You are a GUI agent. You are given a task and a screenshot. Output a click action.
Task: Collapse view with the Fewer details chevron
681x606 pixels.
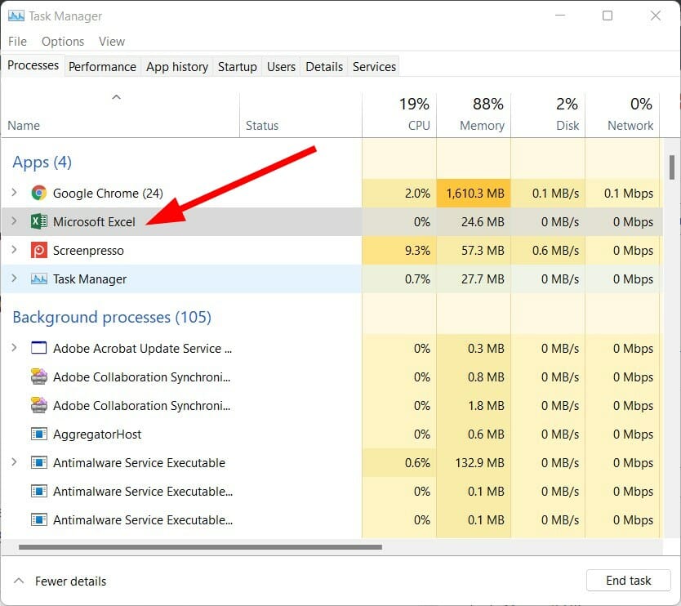(x=19, y=581)
